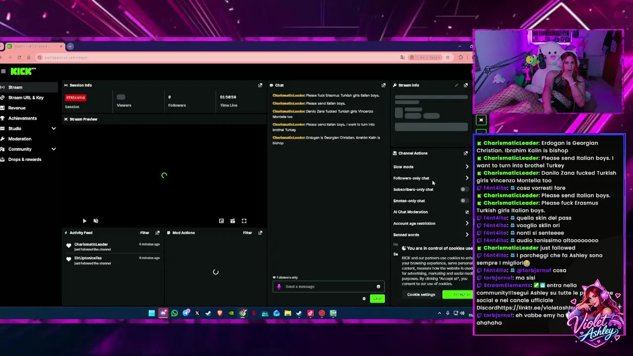633x356 pixels.
Task: Click the browser address bar
Action: (x=218, y=57)
